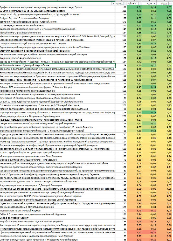Select the От стажера до эксперта cell
The width and height of the screenshot is (173, 241).
(58, 25)
